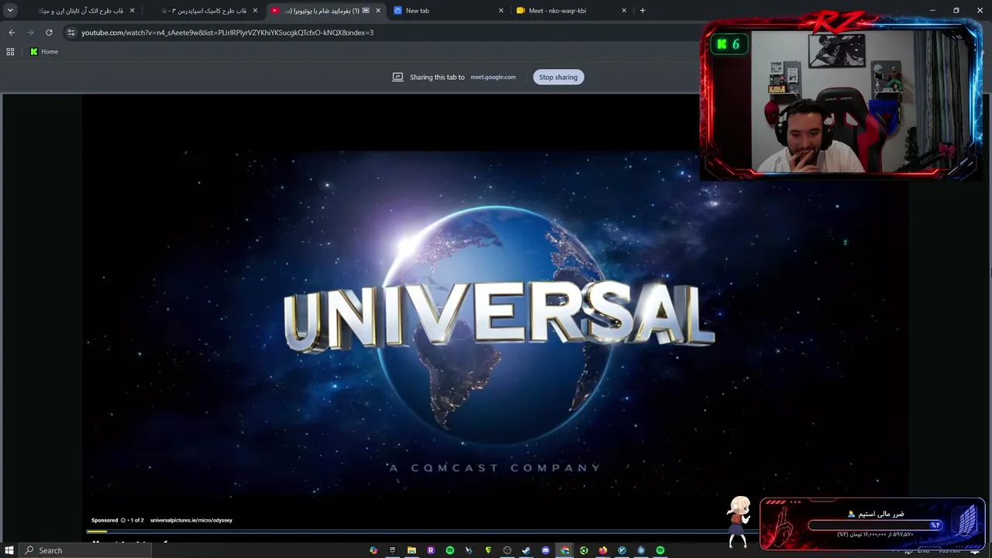The width and height of the screenshot is (992, 558).
Task: Switch to Google Chrome on the taskbar
Action: [x=565, y=550]
